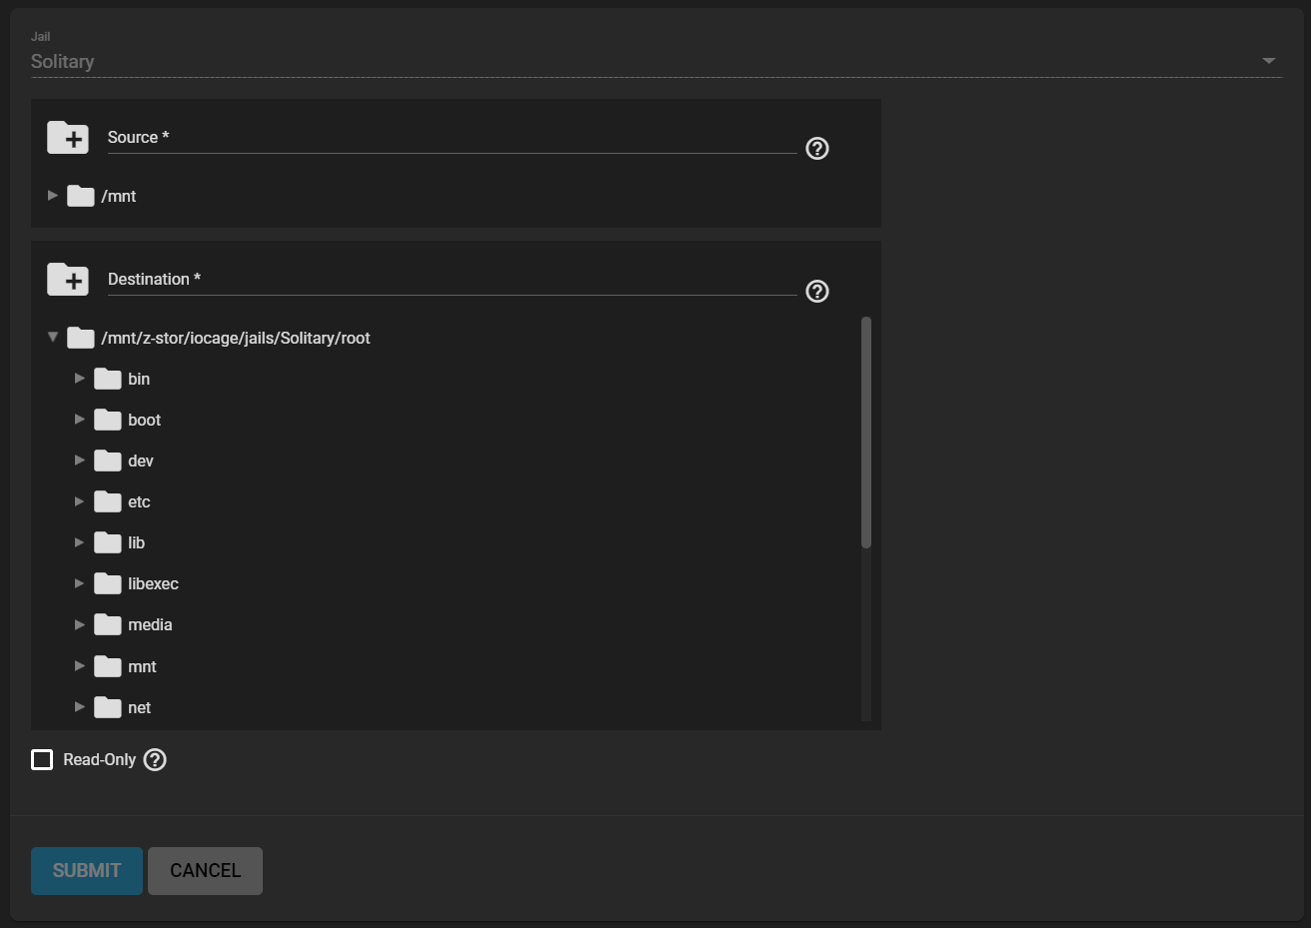Open the Jail dropdown showing Solitary
The height and width of the screenshot is (928, 1311).
656,61
